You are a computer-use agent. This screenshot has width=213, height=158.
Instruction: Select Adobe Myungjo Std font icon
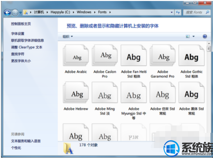[134, 92]
